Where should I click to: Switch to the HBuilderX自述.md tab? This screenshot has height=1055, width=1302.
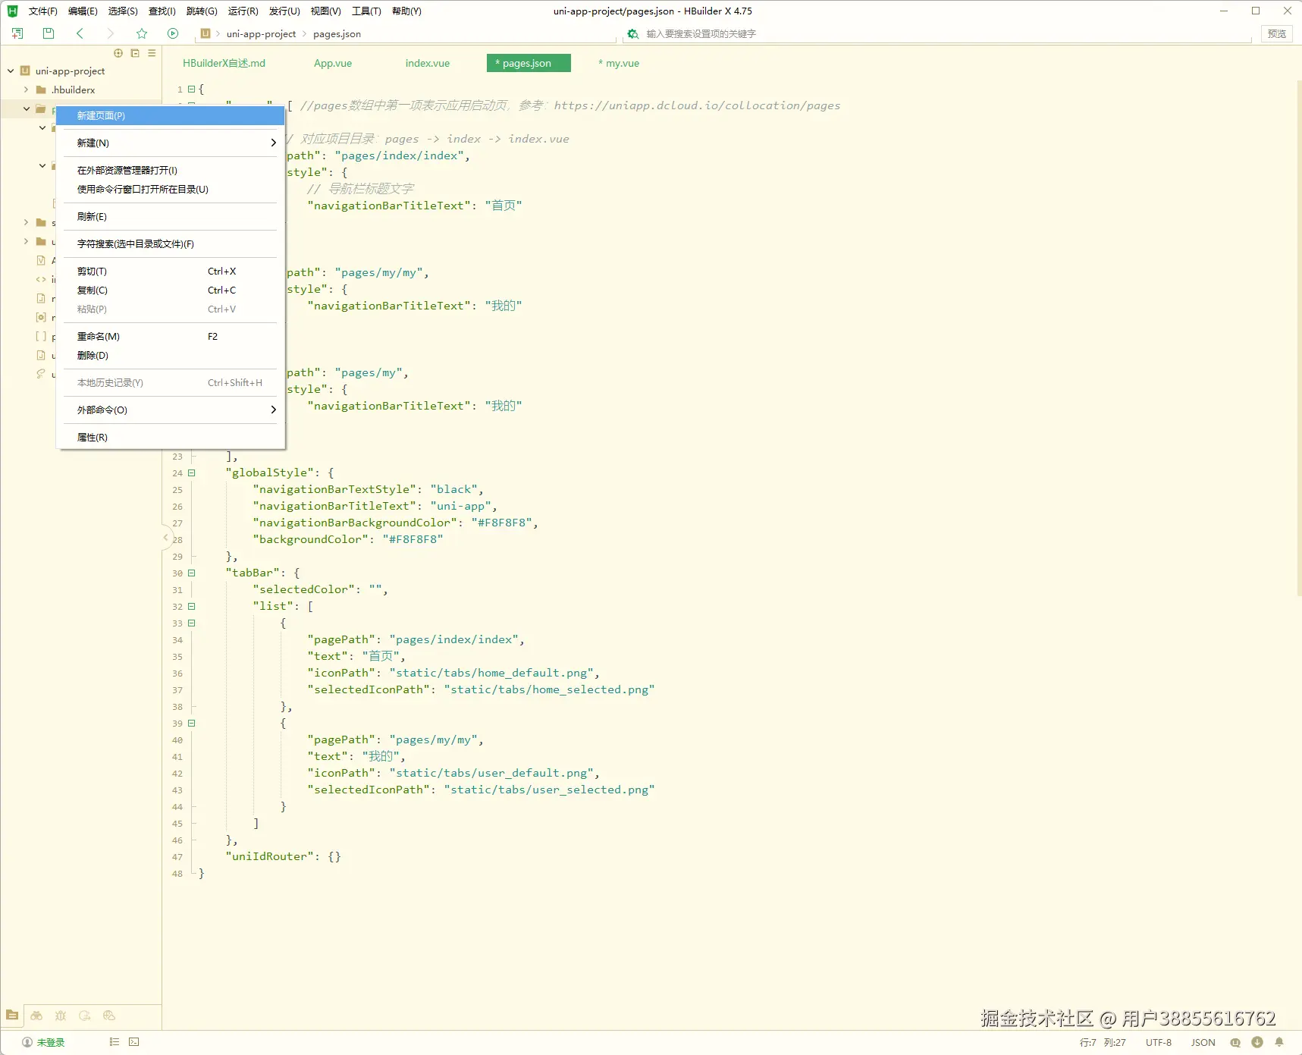(x=224, y=63)
